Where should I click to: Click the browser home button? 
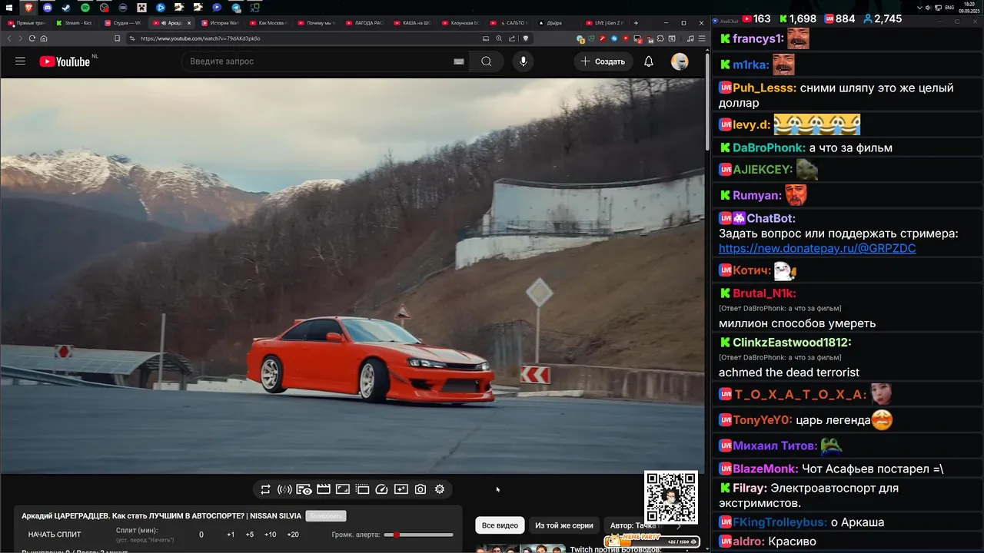point(44,38)
